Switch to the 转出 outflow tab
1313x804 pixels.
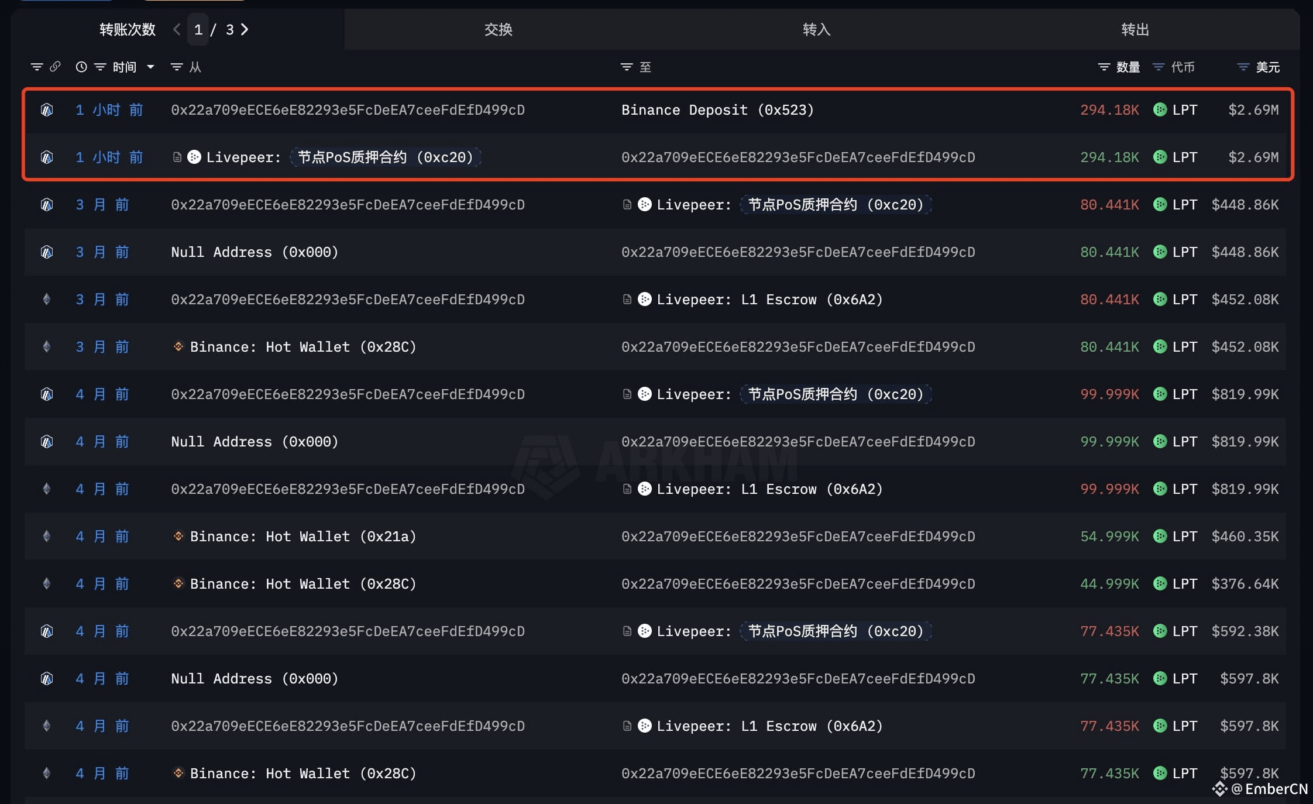click(1135, 29)
